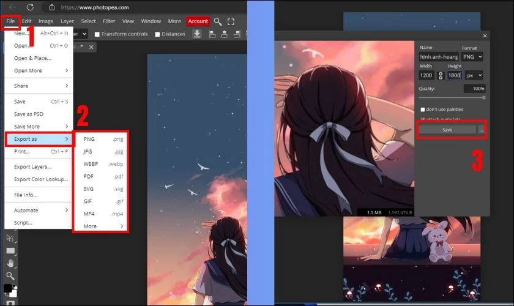Open the File menu
The height and width of the screenshot is (306, 514).
click(x=10, y=21)
